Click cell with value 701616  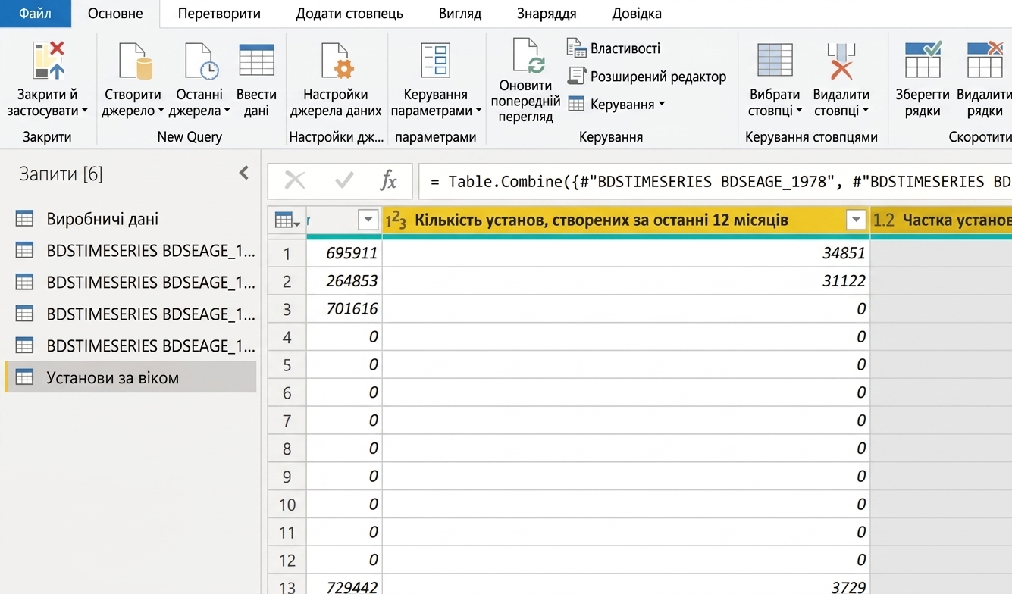click(x=344, y=309)
